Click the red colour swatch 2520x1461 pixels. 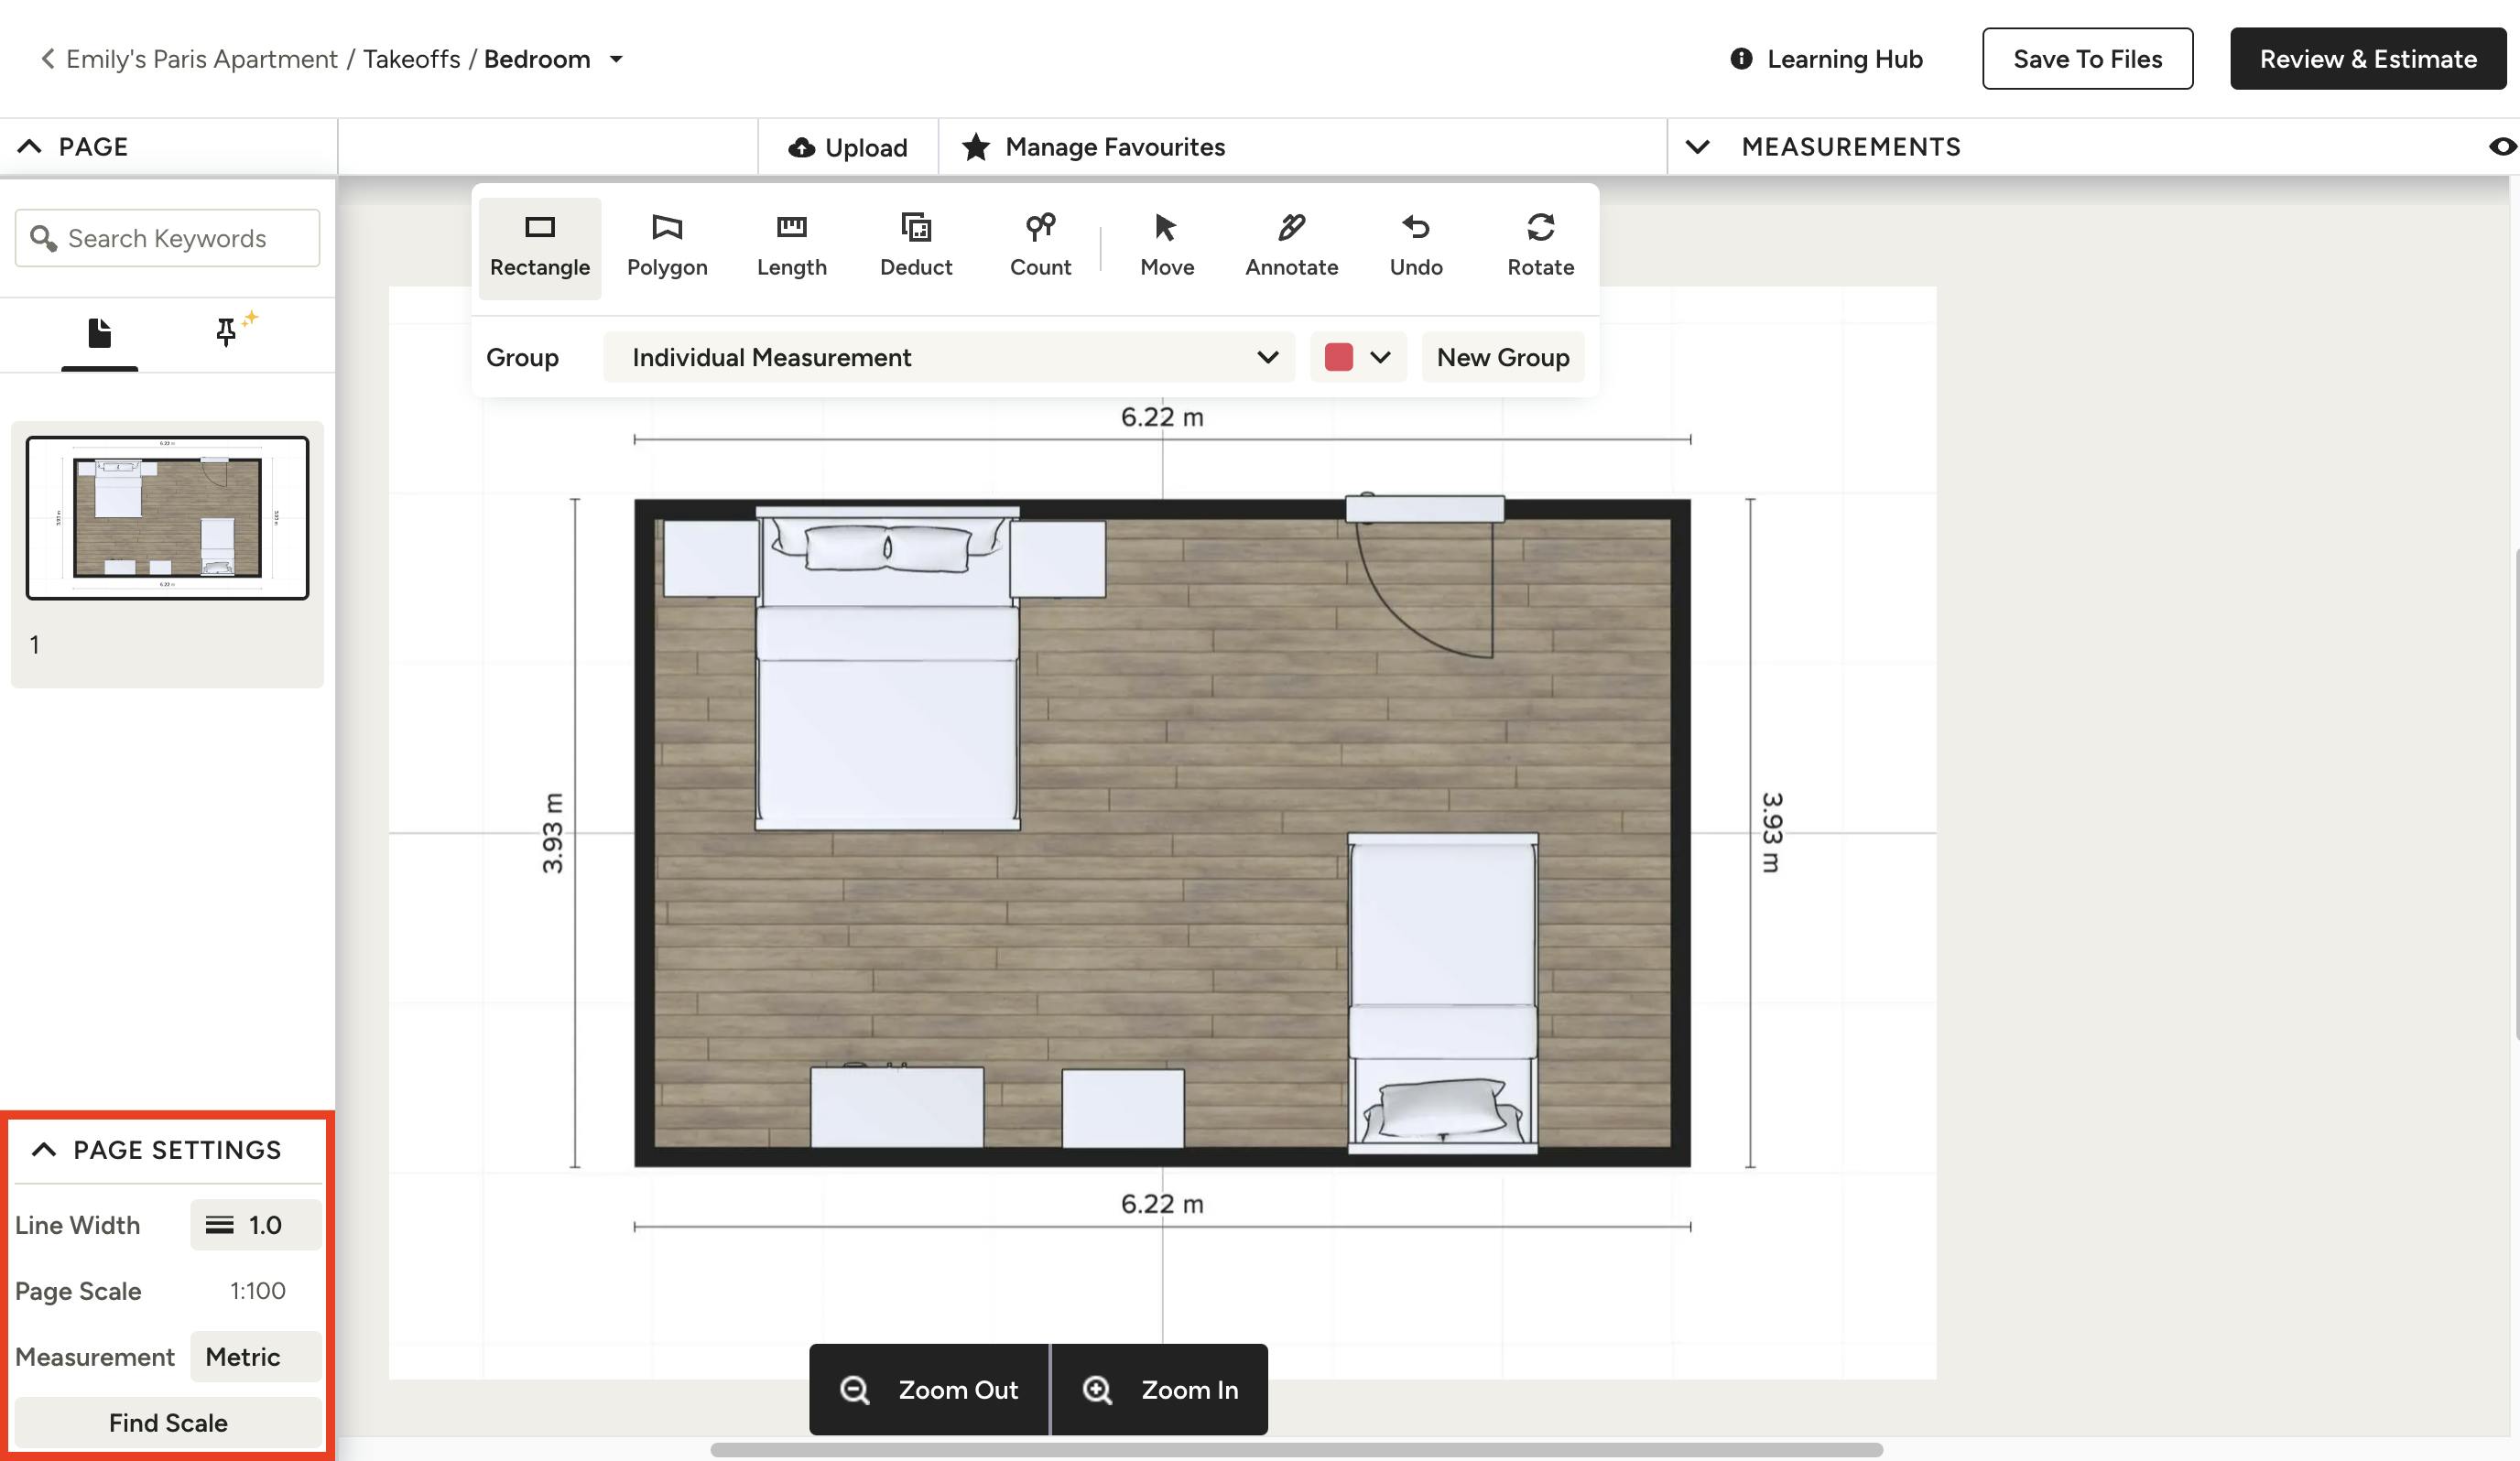click(1338, 357)
